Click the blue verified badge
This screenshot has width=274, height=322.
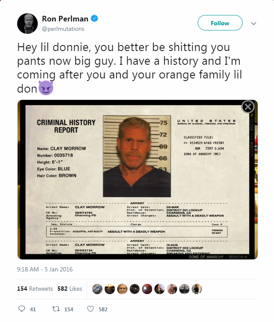(95, 18)
